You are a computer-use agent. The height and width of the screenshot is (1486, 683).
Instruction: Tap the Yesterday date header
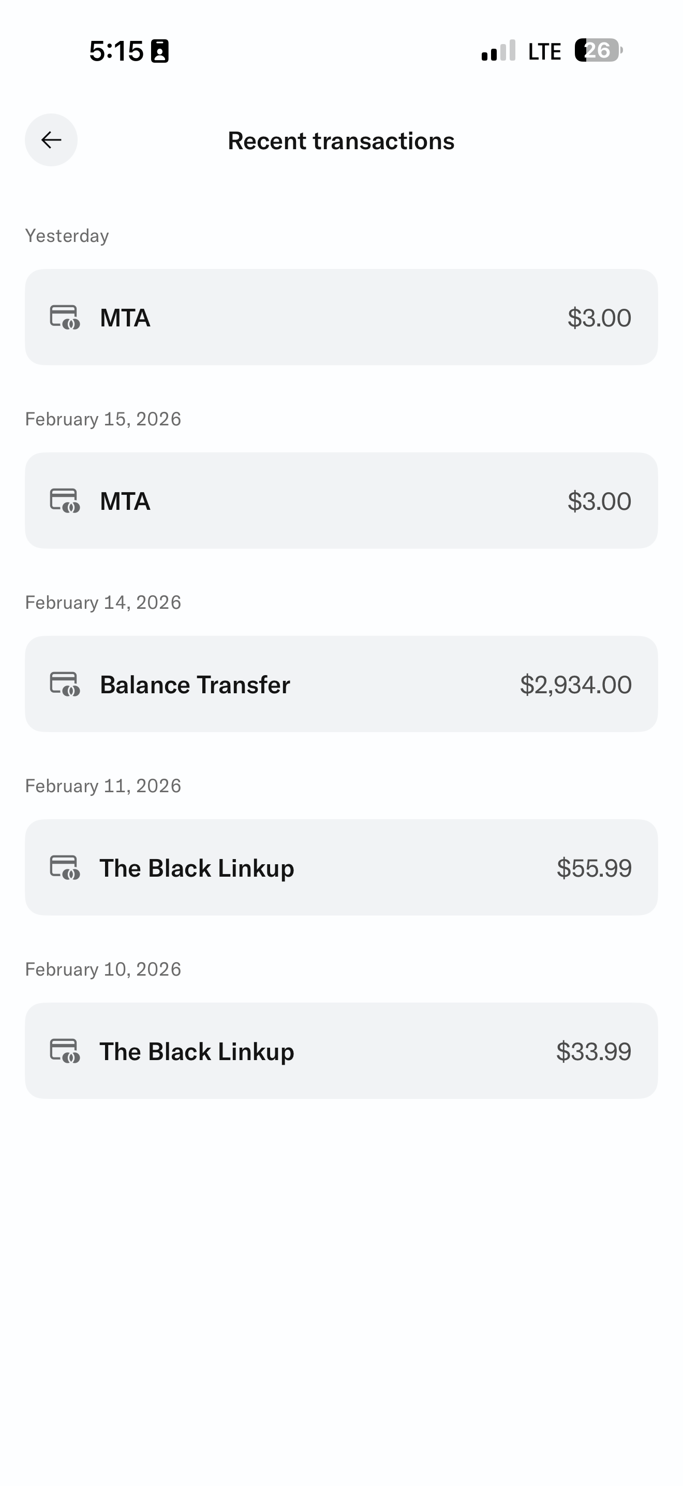(67, 236)
